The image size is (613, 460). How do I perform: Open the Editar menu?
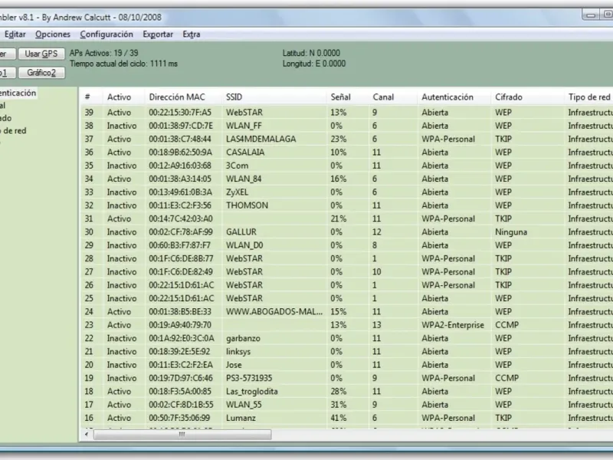point(15,34)
